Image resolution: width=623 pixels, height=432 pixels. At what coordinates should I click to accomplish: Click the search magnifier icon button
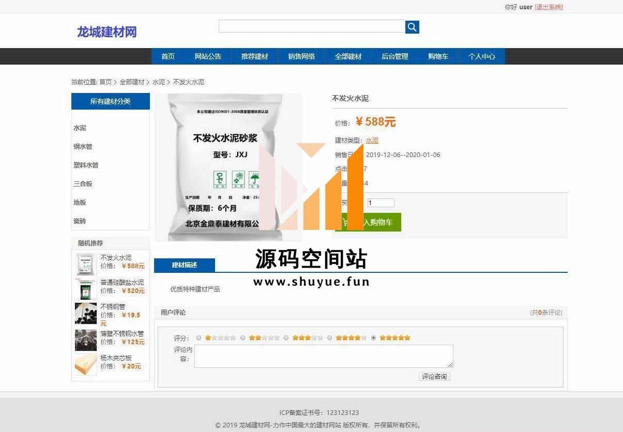point(412,27)
